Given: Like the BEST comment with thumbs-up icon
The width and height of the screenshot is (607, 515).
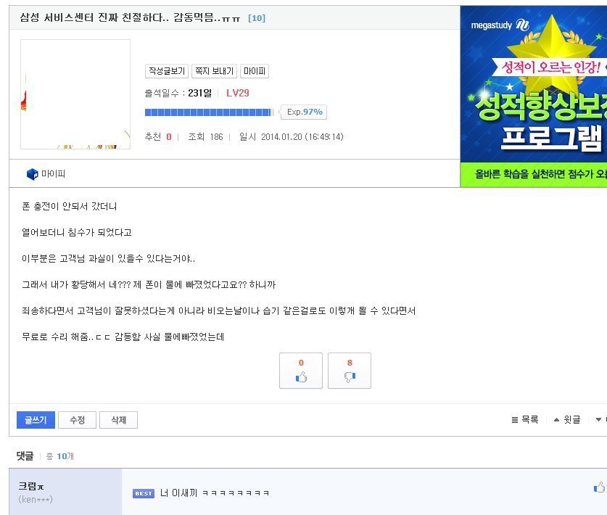Looking at the screenshot, I should pos(599,487).
